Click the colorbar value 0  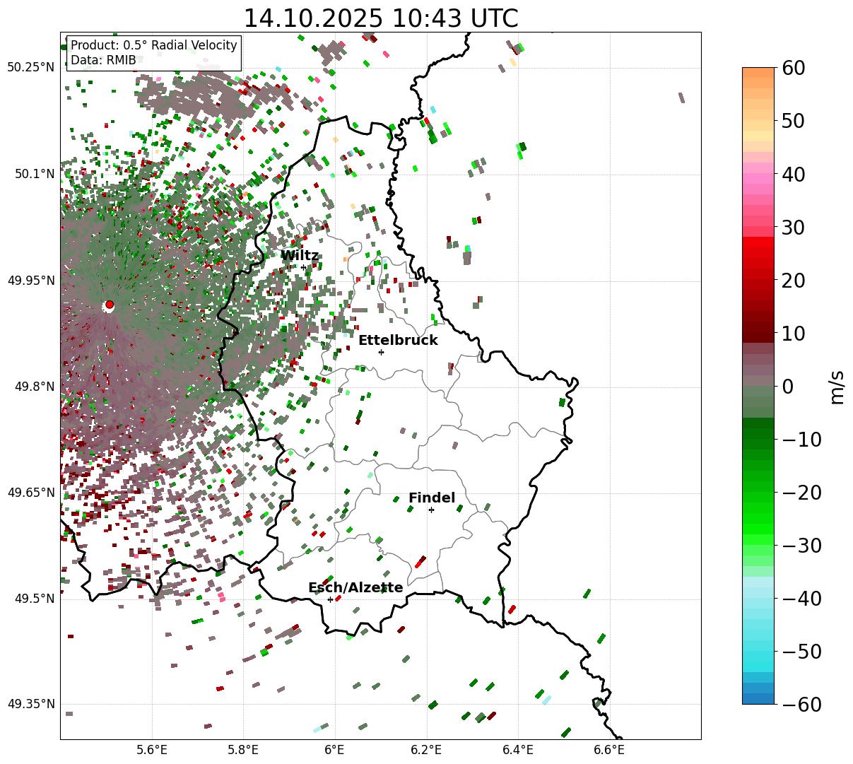tap(787, 386)
